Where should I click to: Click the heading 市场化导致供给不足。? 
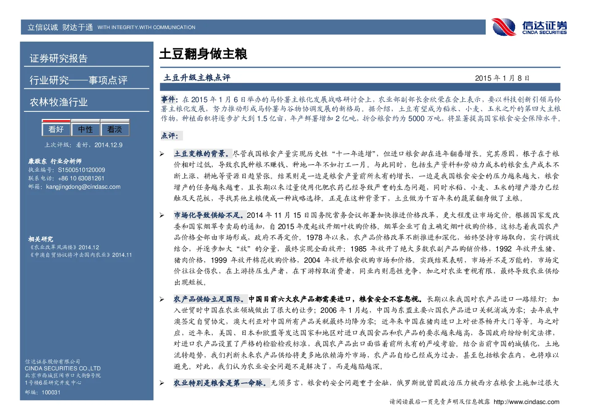point(210,215)
